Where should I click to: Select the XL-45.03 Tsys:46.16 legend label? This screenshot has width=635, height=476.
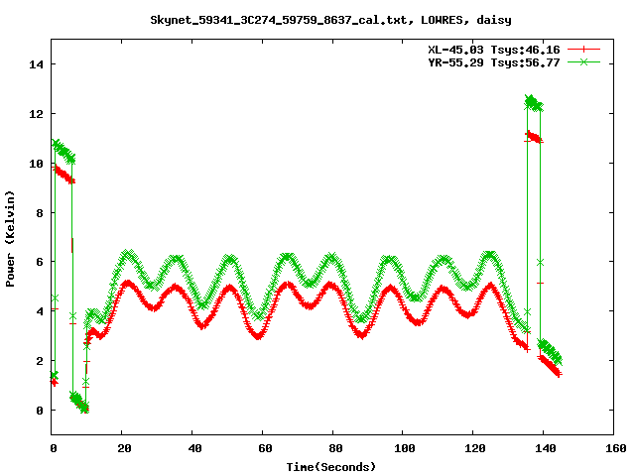click(494, 50)
